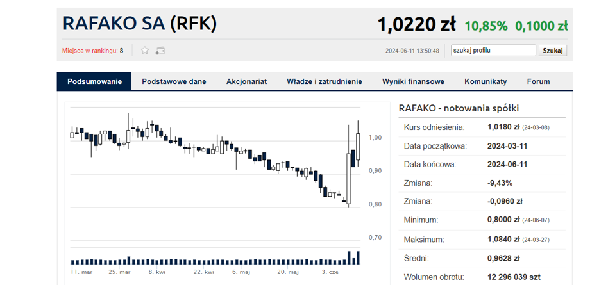The width and height of the screenshot is (608, 285).
Task: Click the maximum value 1,0840 zł
Action: coord(503,240)
